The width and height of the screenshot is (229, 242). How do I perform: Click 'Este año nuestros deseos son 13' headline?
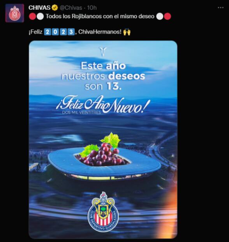pos(103,76)
